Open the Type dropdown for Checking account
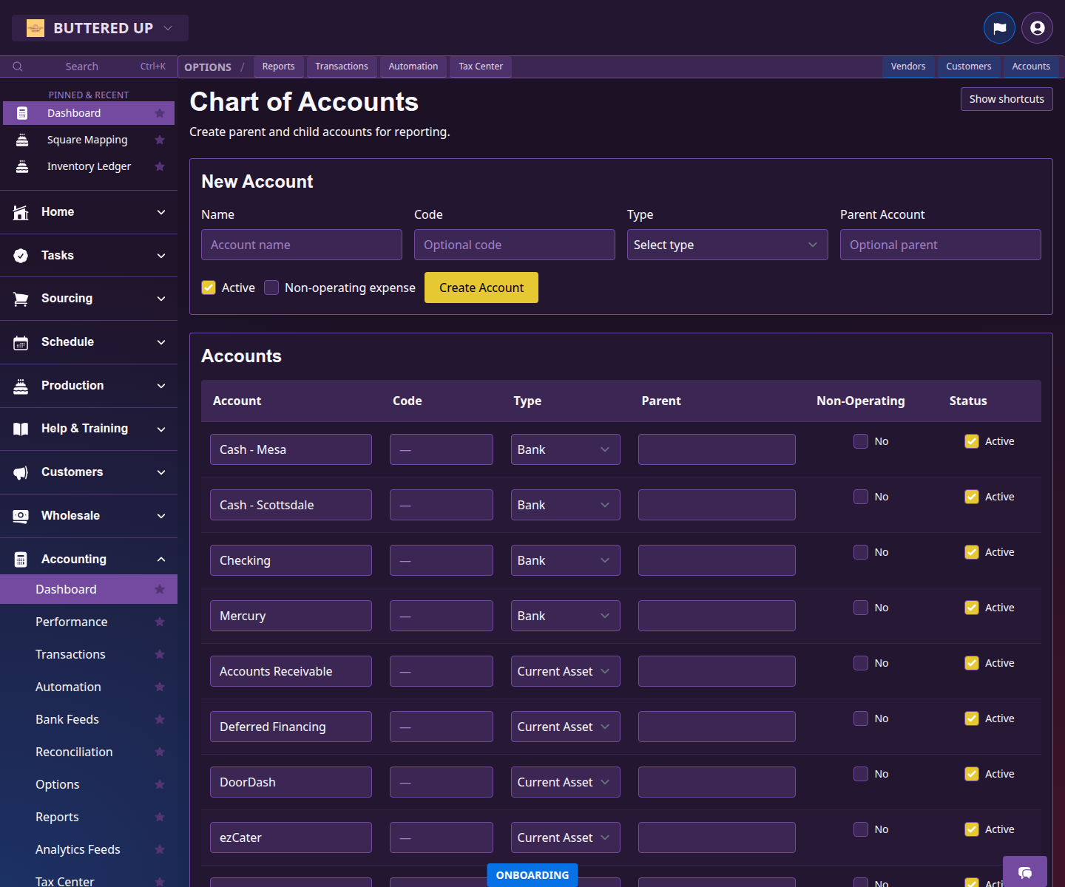 pos(565,560)
